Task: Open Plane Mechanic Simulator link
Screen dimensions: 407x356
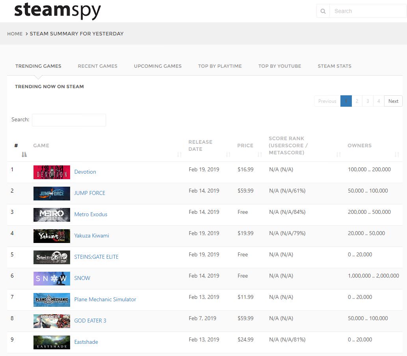Action: point(105,300)
